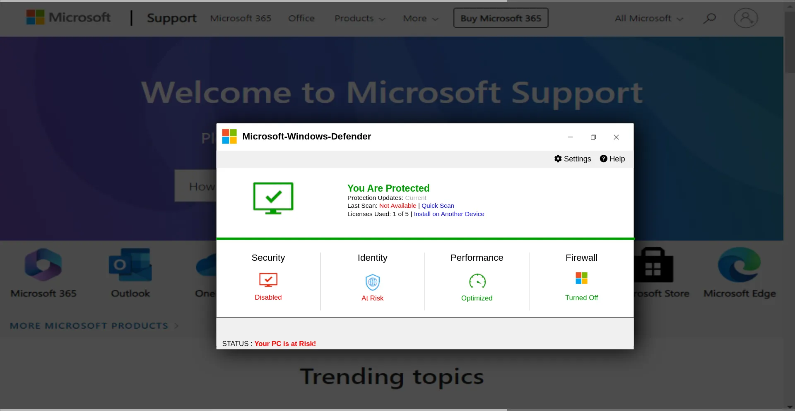Click the Buy Microsoft 365 button
The image size is (795, 411).
[501, 18]
